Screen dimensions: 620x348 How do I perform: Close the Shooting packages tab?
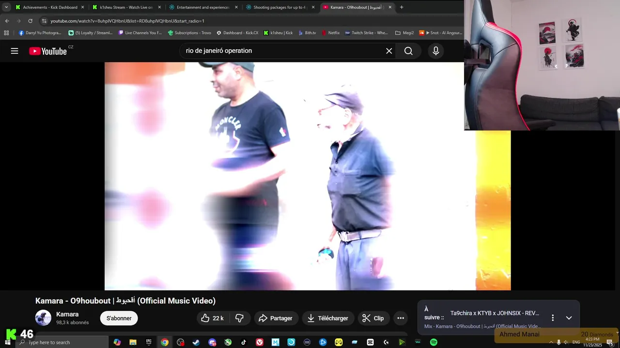pyautogui.click(x=313, y=7)
